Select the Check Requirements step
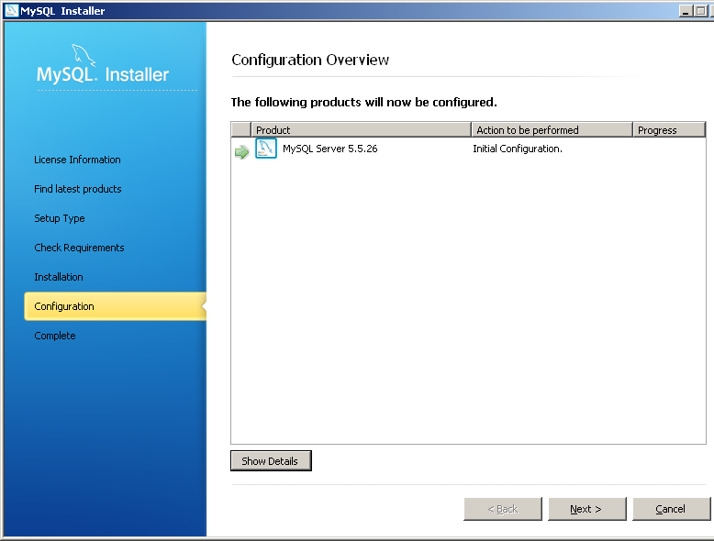The image size is (714, 541). click(79, 248)
